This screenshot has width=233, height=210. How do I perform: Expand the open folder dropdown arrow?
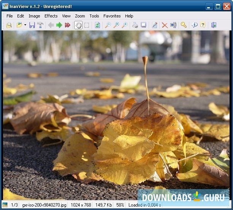[x=25, y=25]
